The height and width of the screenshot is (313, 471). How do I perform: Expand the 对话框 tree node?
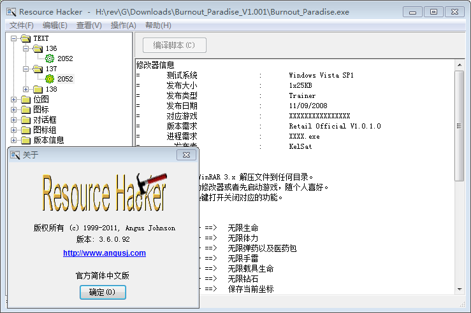tap(14, 120)
